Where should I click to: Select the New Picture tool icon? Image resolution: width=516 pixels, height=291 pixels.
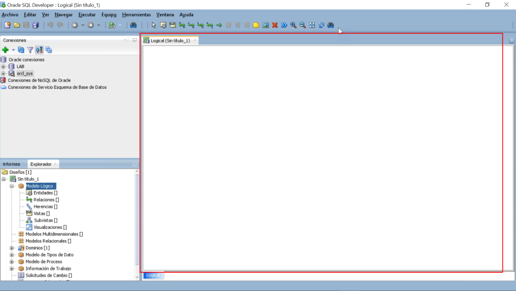[266, 25]
